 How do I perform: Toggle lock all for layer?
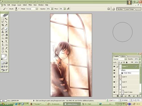[x=127, y=62]
